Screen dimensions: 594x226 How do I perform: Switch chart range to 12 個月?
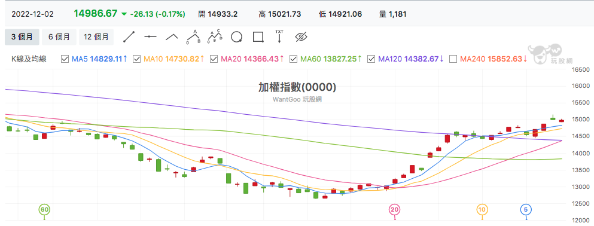pyautogui.click(x=96, y=36)
